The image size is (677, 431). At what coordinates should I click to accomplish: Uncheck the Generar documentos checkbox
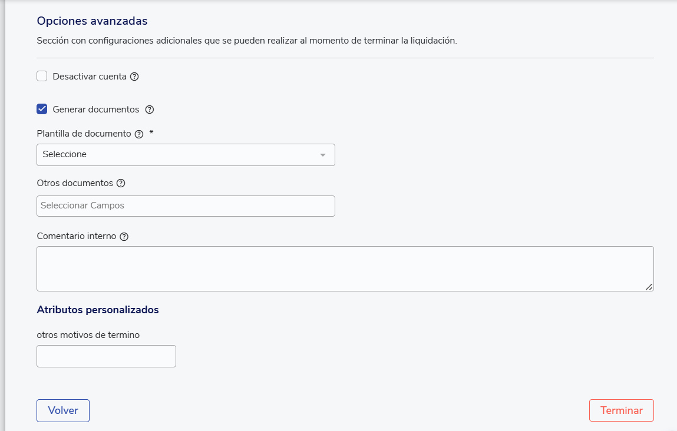click(x=42, y=109)
